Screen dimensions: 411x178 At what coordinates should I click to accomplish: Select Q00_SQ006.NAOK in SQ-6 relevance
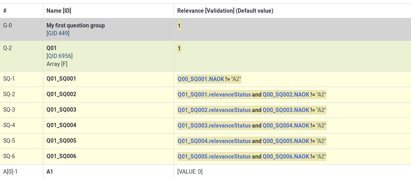pos(286,157)
